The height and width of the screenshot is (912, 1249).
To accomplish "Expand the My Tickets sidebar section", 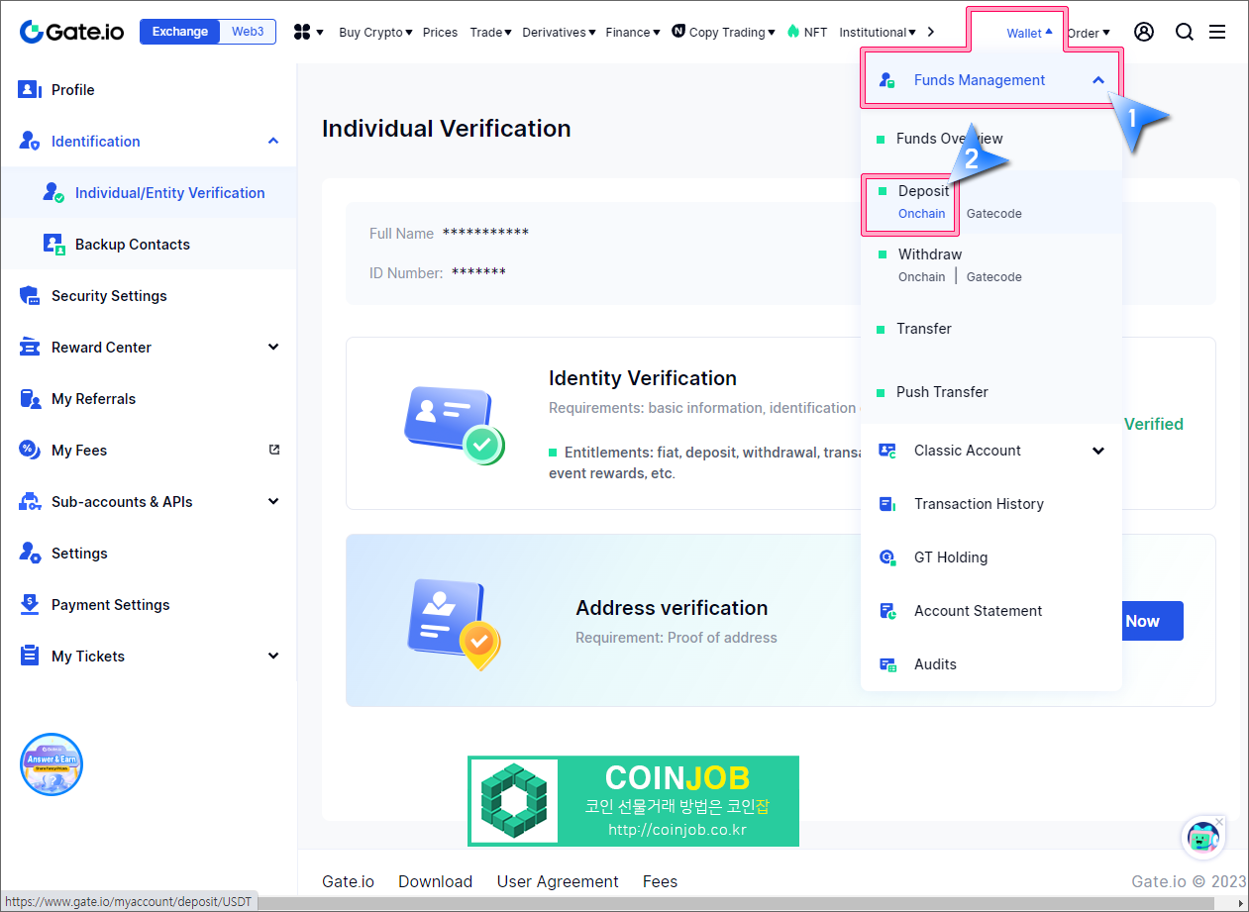I will coord(273,656).
